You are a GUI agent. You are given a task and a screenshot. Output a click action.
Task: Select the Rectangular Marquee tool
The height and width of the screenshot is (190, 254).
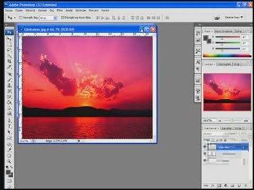(x=9, y=44)
